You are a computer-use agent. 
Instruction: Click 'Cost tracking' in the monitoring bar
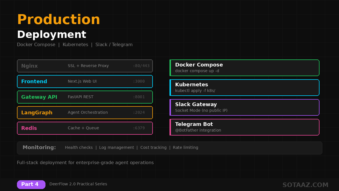coord(153,147)
